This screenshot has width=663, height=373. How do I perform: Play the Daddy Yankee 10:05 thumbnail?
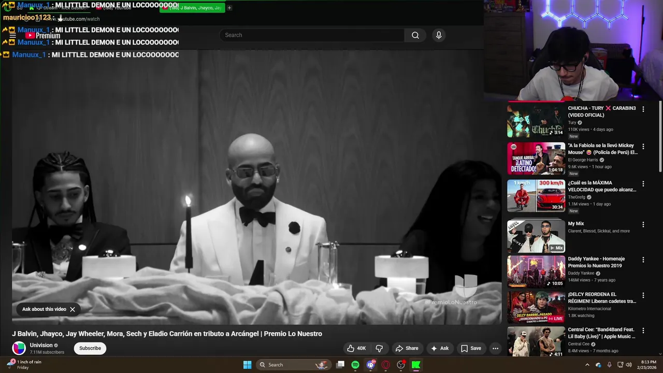point(536,271)
